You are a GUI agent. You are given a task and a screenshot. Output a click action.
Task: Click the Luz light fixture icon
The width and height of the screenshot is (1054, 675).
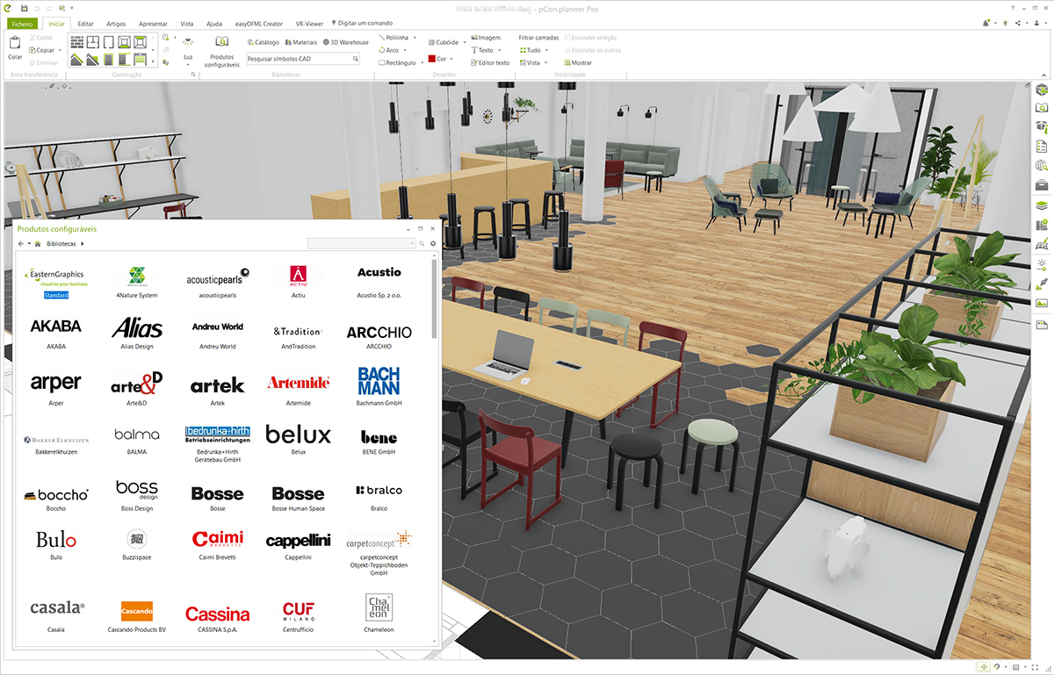[x=188, y=42]
